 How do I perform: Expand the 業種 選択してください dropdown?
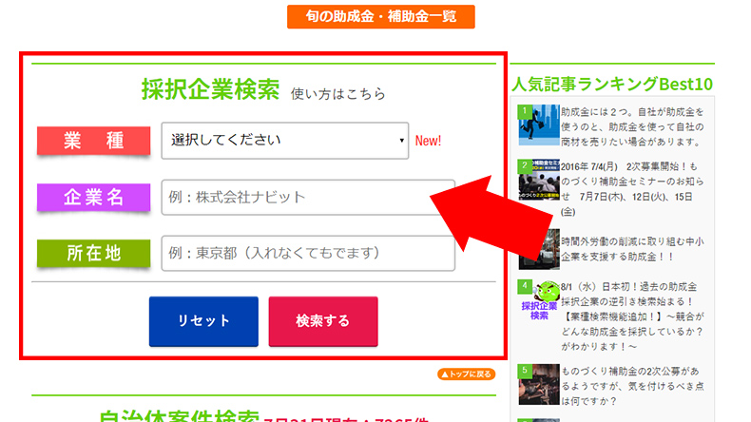point(285,141)
